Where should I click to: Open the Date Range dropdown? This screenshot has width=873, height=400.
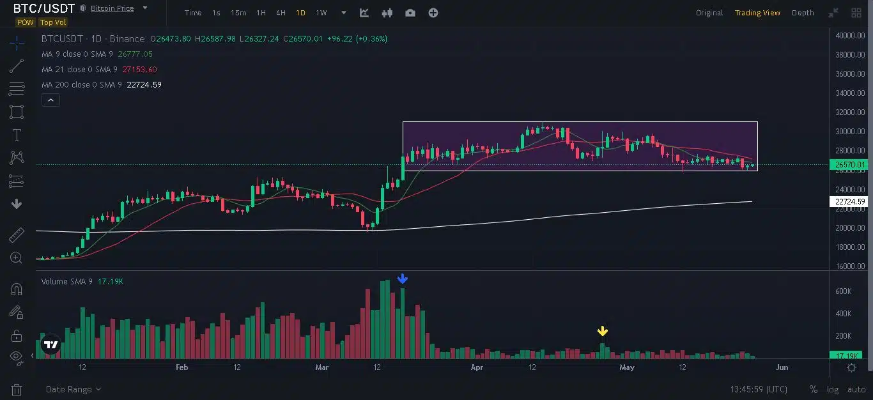pyautogui.click(x=73, y=389)
